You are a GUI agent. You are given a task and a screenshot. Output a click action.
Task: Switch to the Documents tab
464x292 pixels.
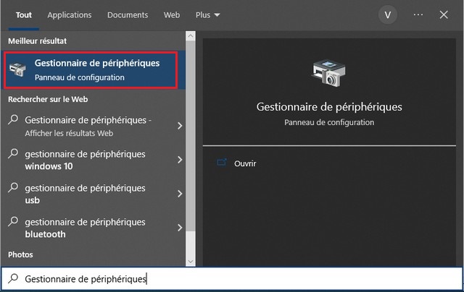click(x=128, y=15)
